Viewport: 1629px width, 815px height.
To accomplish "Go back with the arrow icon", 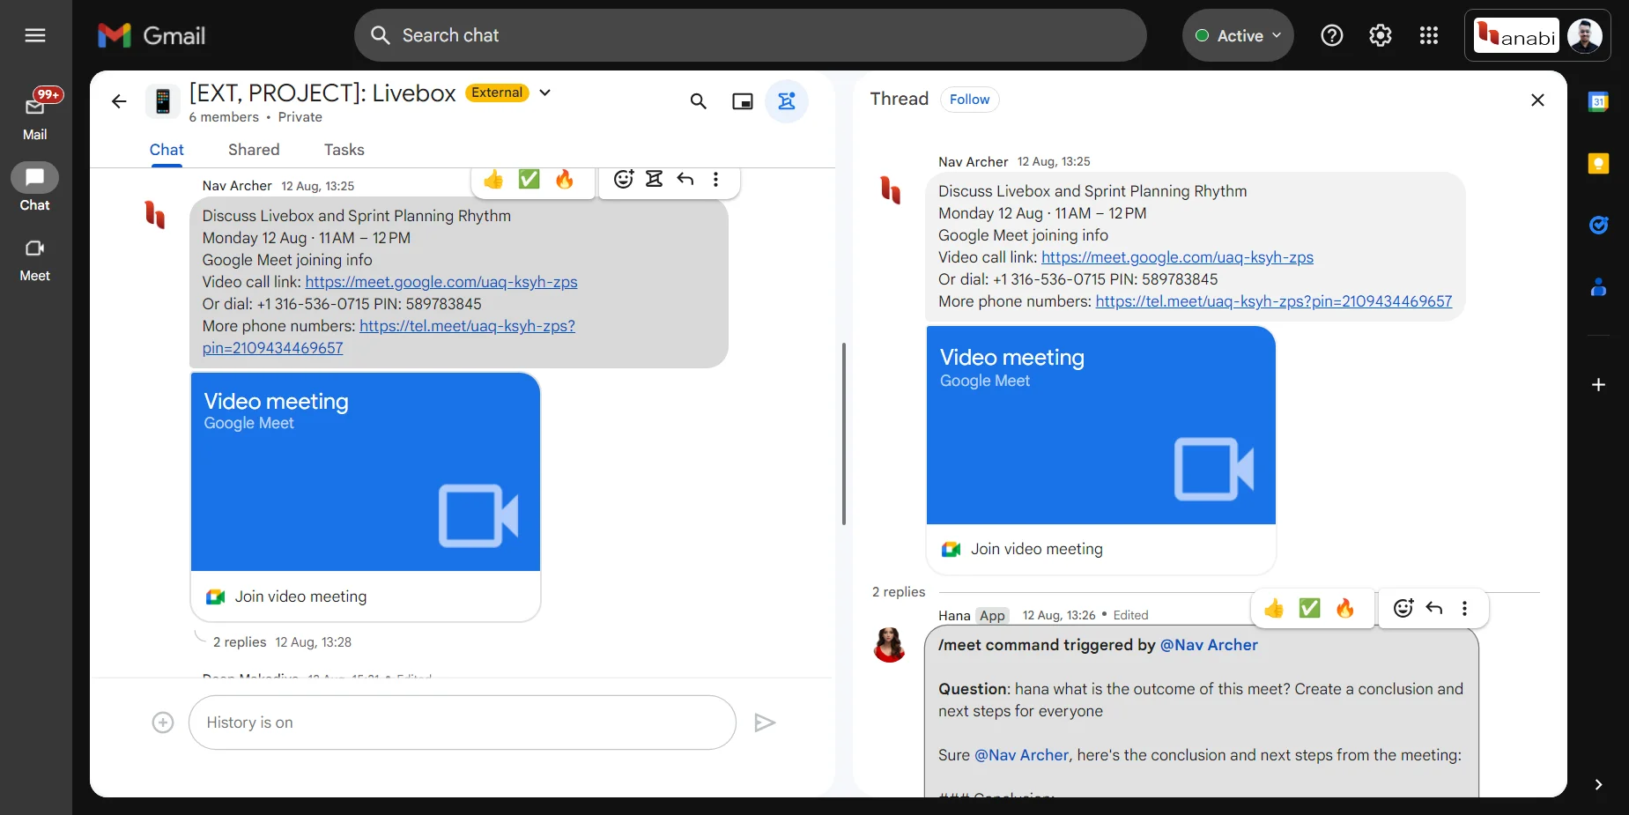I will [x=119, y=101].
